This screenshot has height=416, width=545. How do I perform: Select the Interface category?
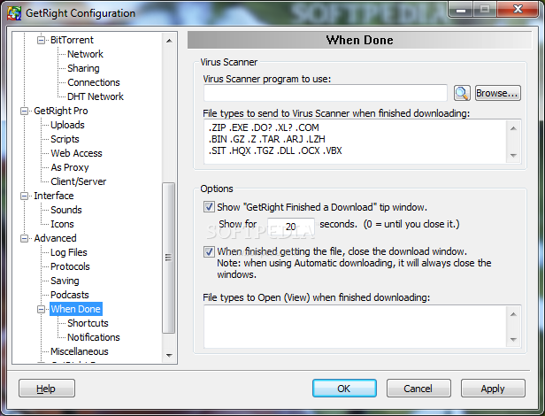pos(53,196)
